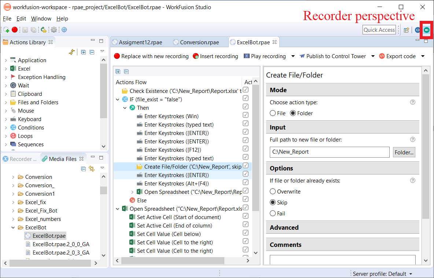Click the link with editor icon in Media Files
The image size is (434, 278).
click(x=92, y=169)
